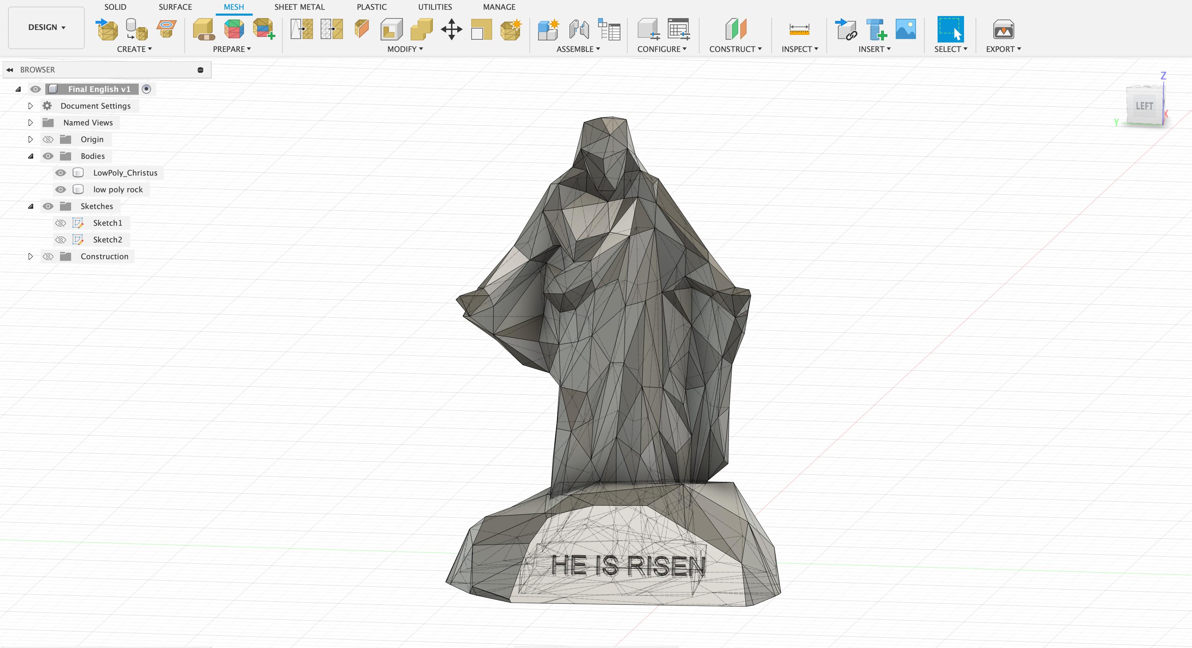Image resolution: width=1192 pixels, height=648 pixels.
Task: Switch to the SOLID tab
Action: (x=115, y=7)
